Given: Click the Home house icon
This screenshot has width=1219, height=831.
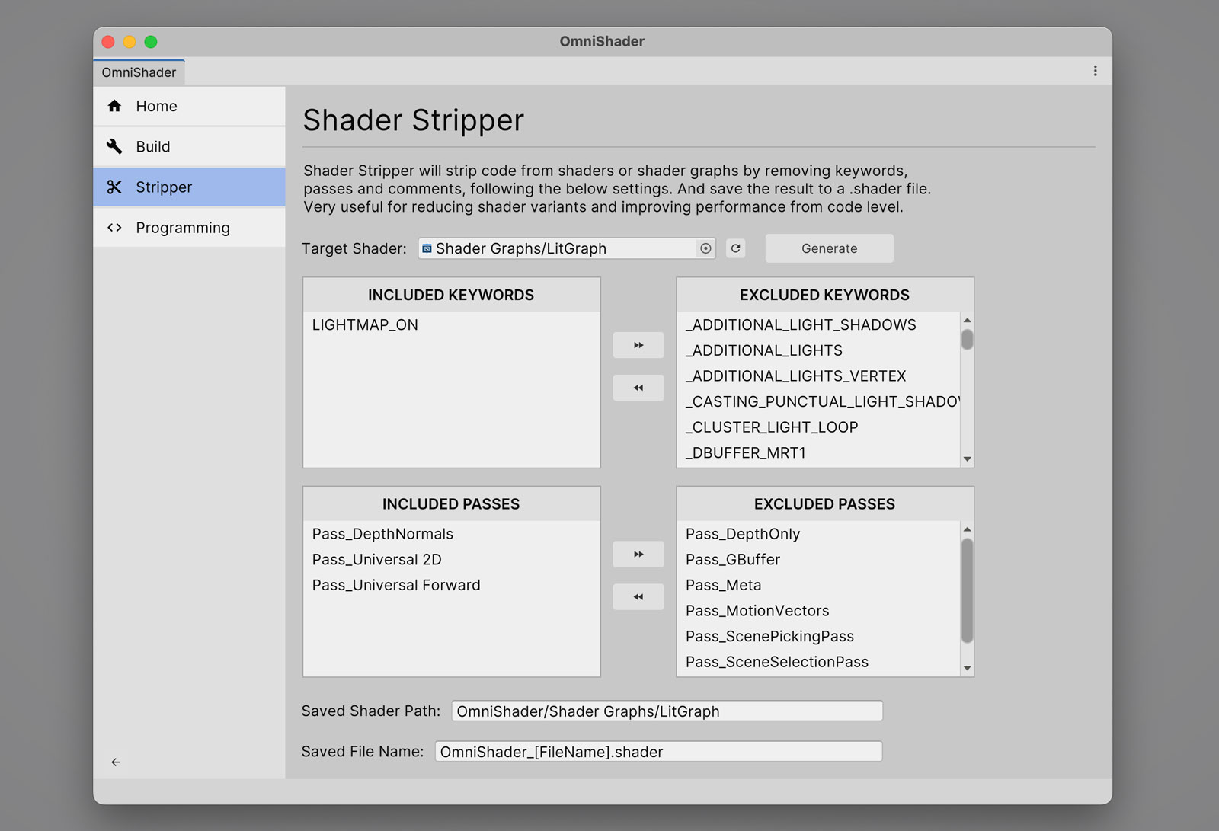Looking at the screenshot, I should pyautogui.click(x=114, y=106).
